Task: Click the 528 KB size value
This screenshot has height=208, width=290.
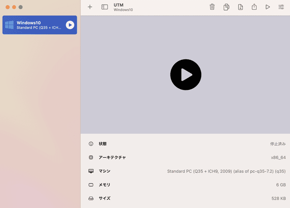Action: point(278,199)
